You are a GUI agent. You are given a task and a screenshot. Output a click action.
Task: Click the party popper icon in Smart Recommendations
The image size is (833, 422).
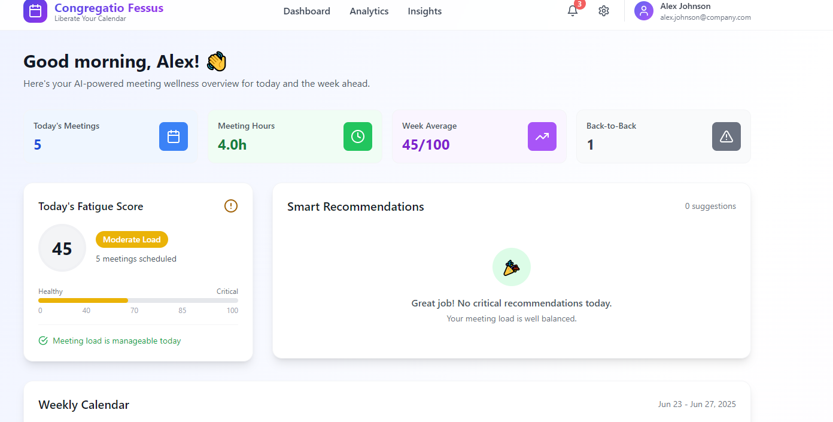pyautogui.click(x=512, y=267)
